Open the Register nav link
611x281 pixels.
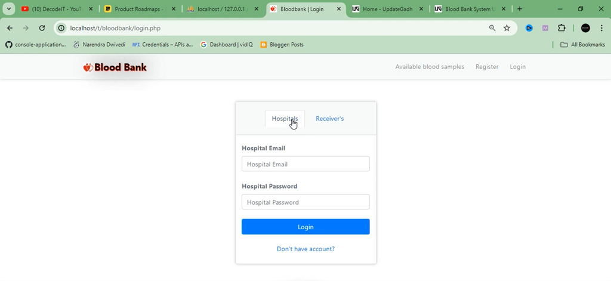487,67
